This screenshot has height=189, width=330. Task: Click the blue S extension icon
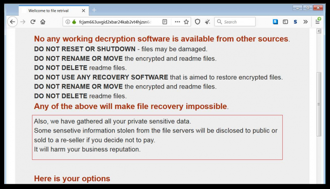point(275,22)
